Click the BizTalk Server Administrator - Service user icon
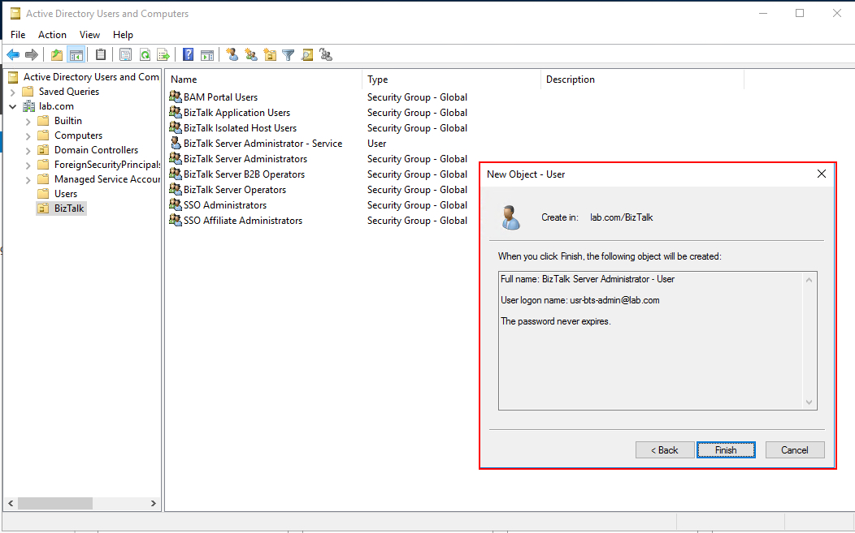 point(175,143)
